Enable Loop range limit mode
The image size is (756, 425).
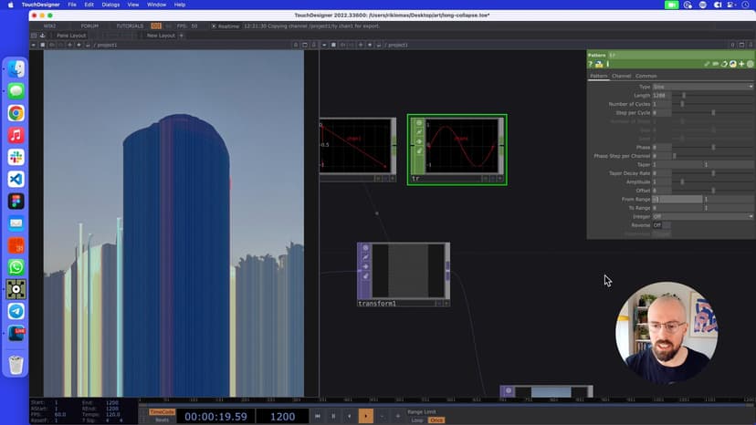416,420
